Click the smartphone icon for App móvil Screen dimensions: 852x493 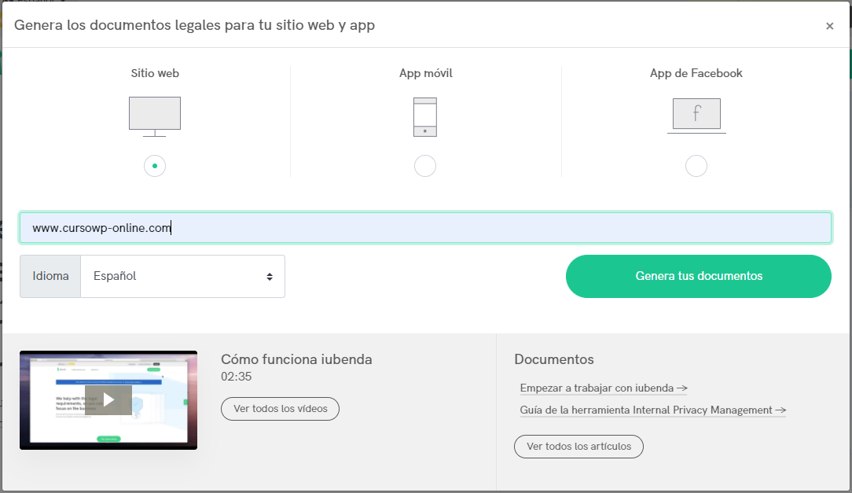(x=424, y=117)
